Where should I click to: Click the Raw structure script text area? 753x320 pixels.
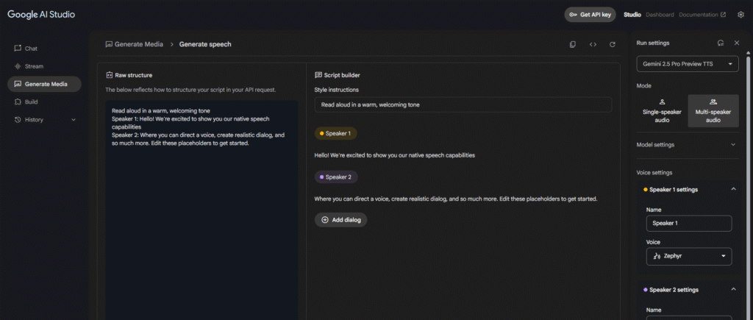click(x=201, y=210)
